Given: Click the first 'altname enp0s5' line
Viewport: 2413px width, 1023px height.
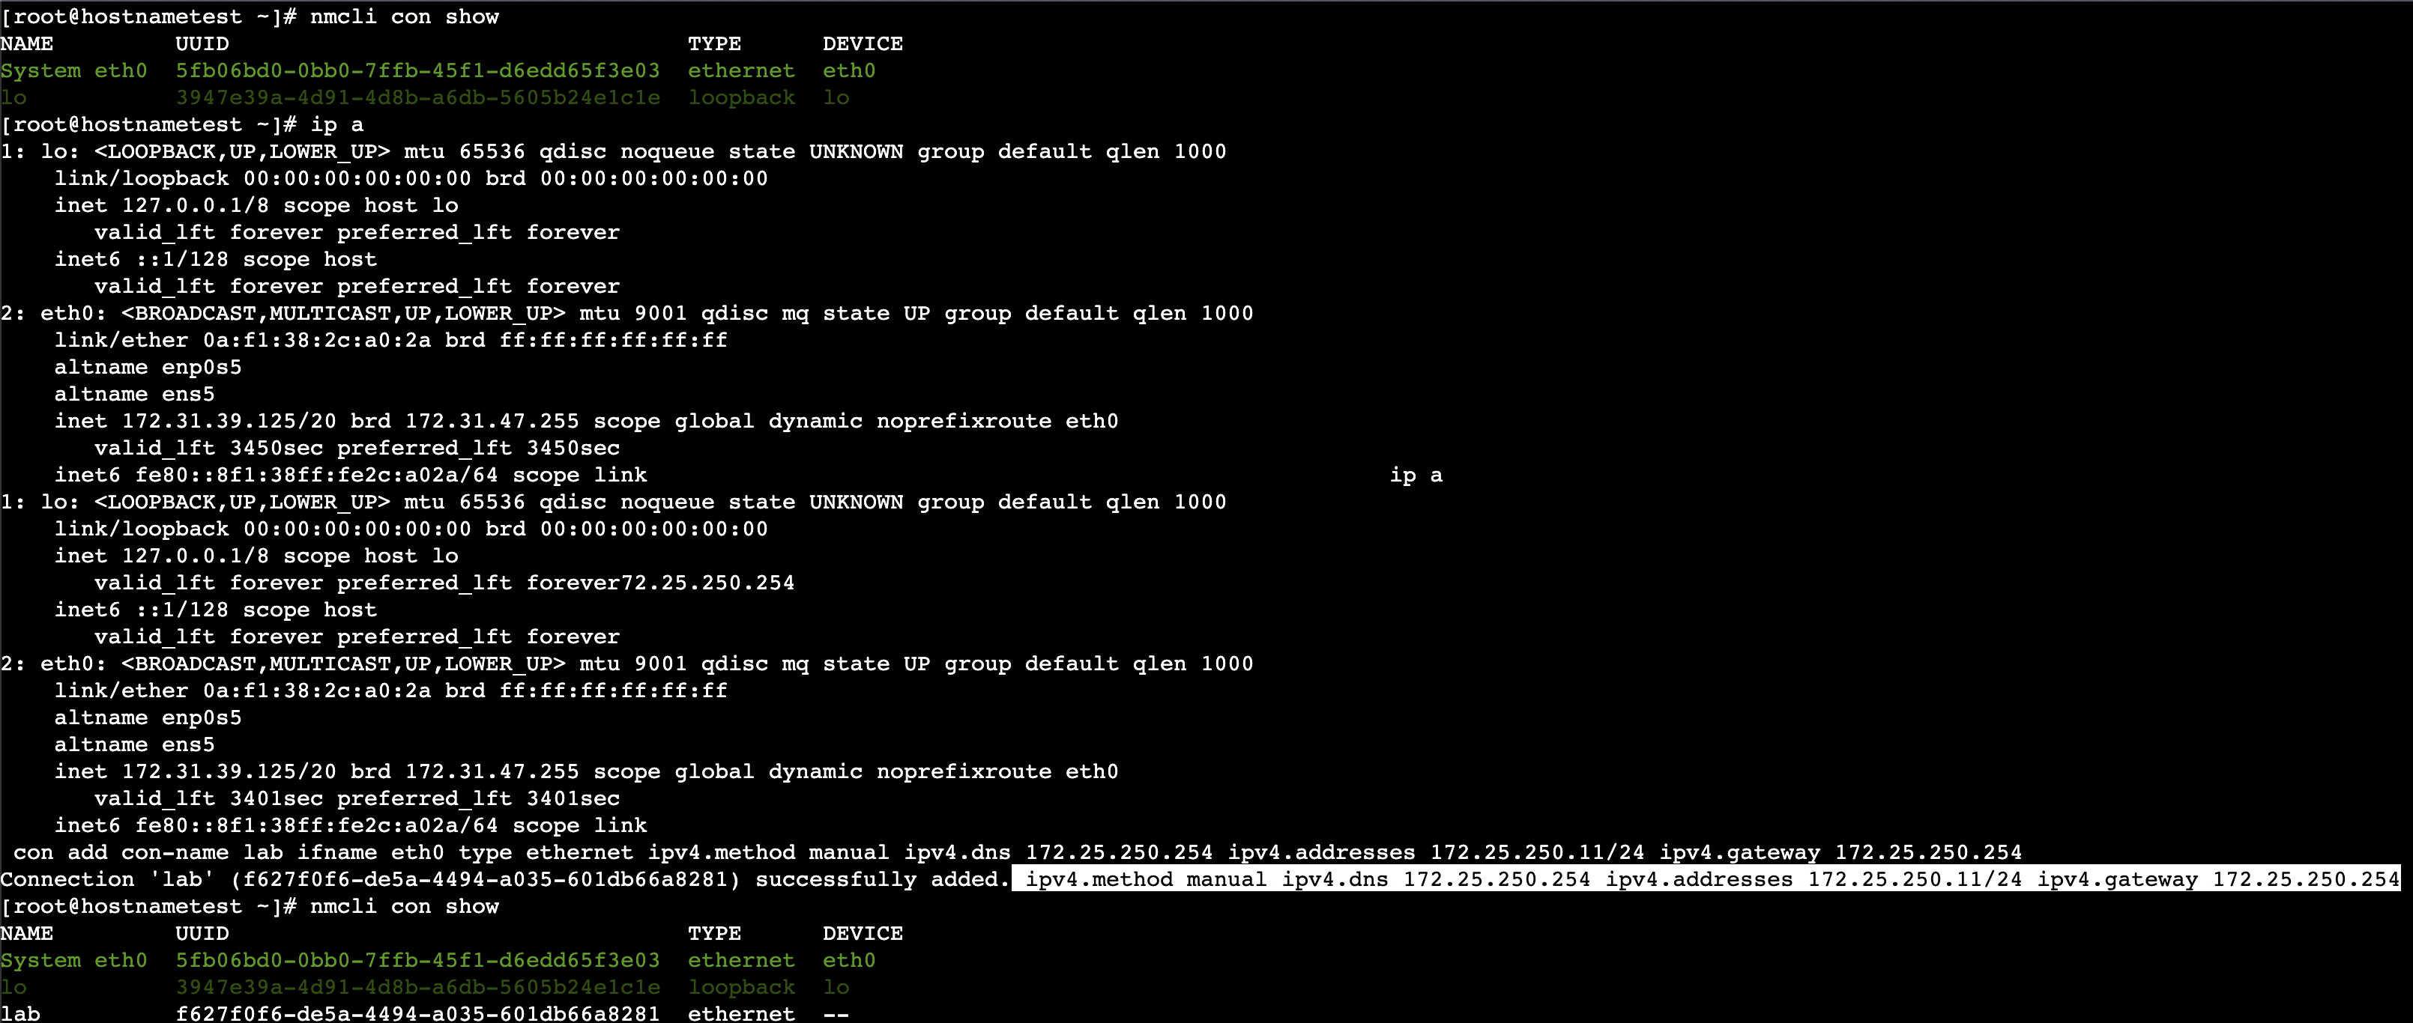Looking at the screenshot, I should 147,367.
